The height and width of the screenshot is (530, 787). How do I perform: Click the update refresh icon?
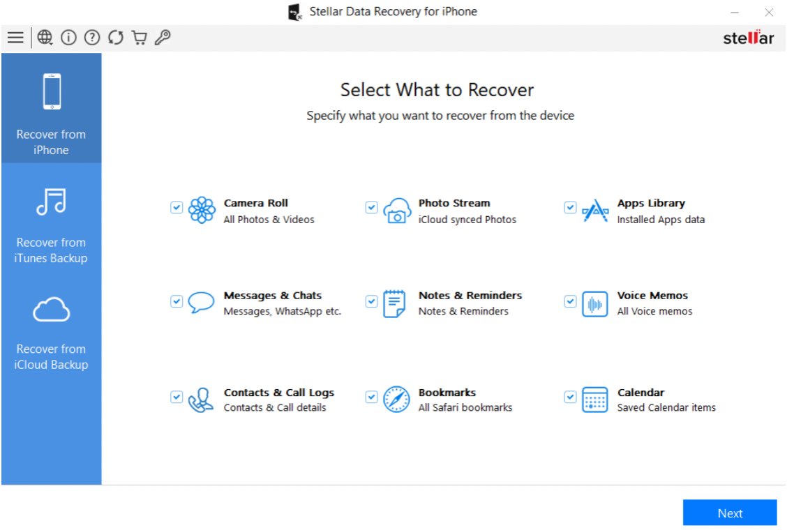click(116, 38)
